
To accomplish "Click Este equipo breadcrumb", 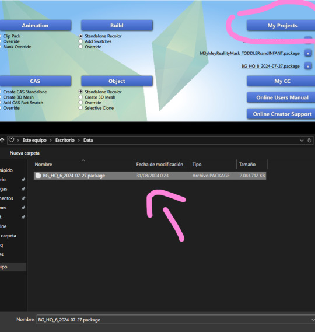I will click(34, 140).
